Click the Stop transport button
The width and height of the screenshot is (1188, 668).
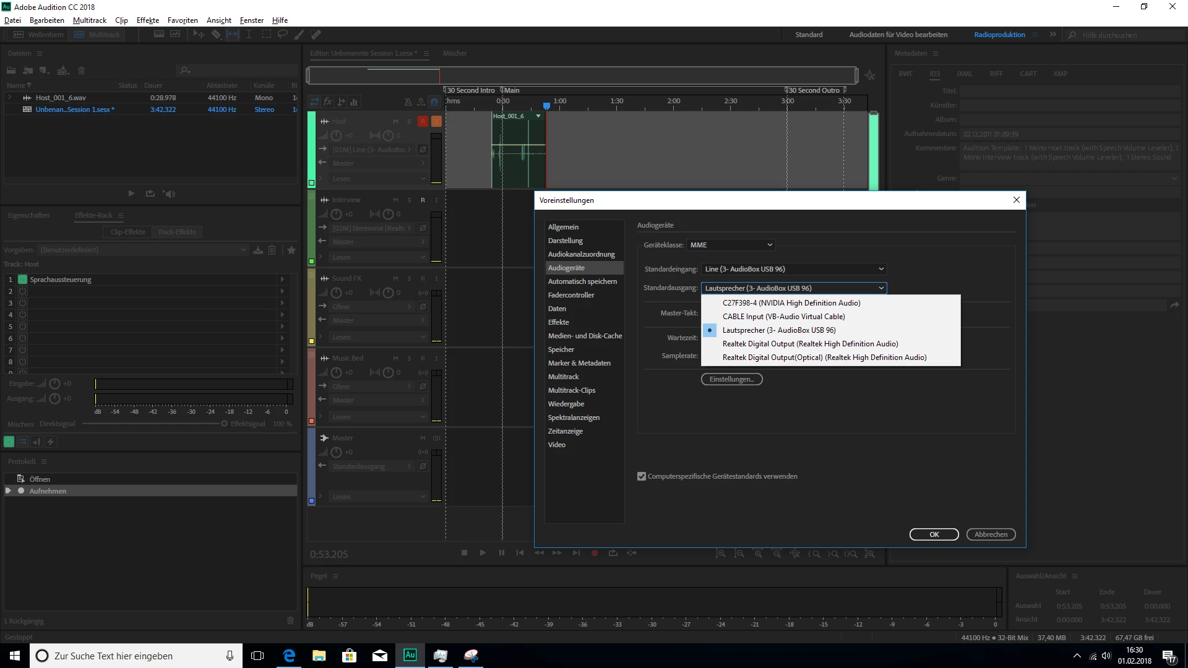tap(464, 553)
